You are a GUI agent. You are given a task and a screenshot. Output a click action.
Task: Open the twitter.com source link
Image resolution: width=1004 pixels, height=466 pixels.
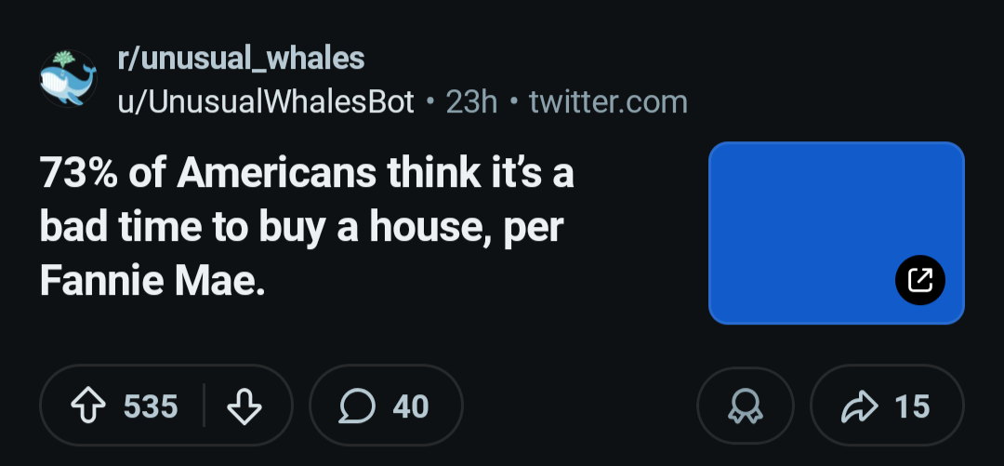click(x=608, y=101)
